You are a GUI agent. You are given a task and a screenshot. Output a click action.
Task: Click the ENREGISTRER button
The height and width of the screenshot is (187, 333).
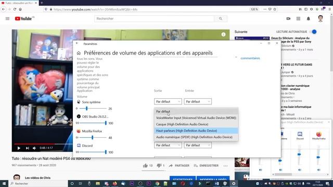click(206, 166)
